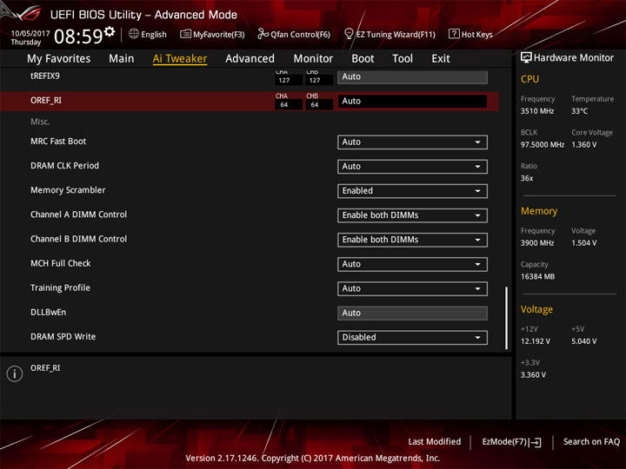
Task: Click the EzMode exit arrow icon
Action: click(x=535, y=442)
